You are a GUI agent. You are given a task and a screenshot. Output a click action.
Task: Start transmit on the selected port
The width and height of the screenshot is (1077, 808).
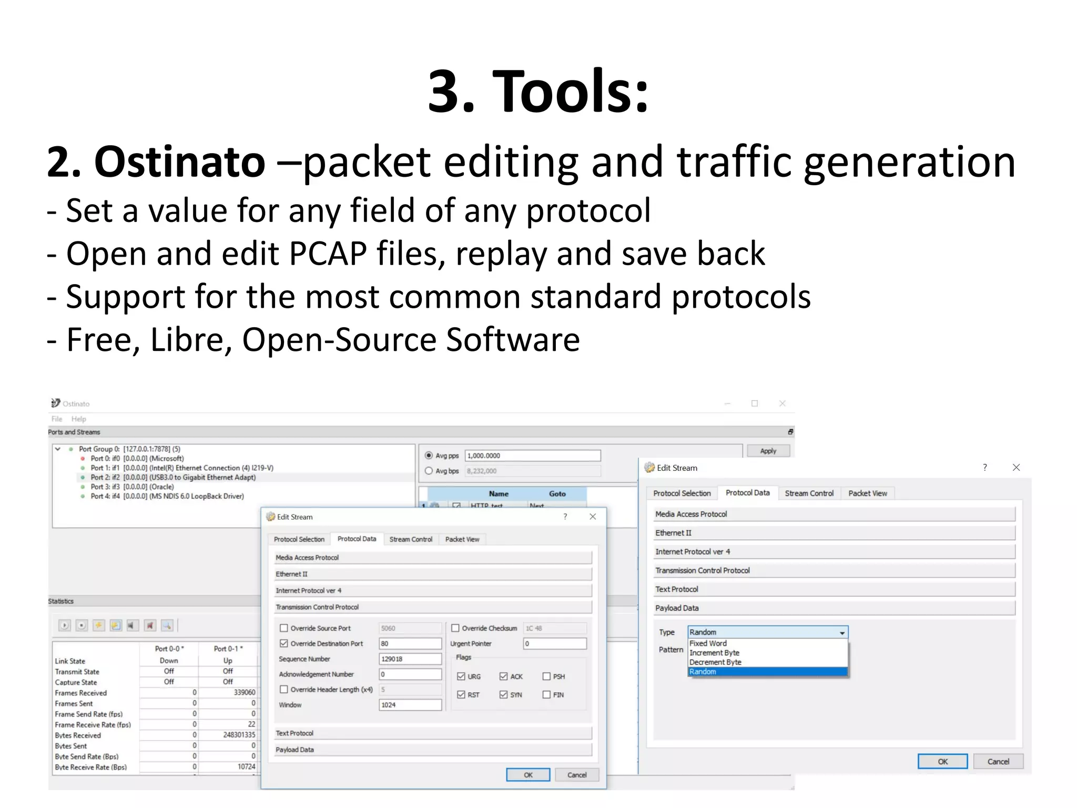[65, 625]
